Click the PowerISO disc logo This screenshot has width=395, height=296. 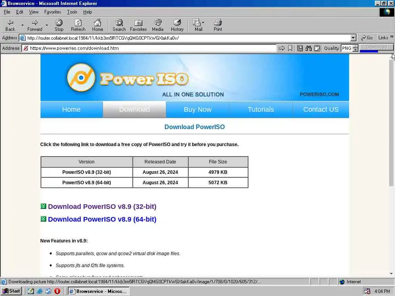click(x=81, y=77)
